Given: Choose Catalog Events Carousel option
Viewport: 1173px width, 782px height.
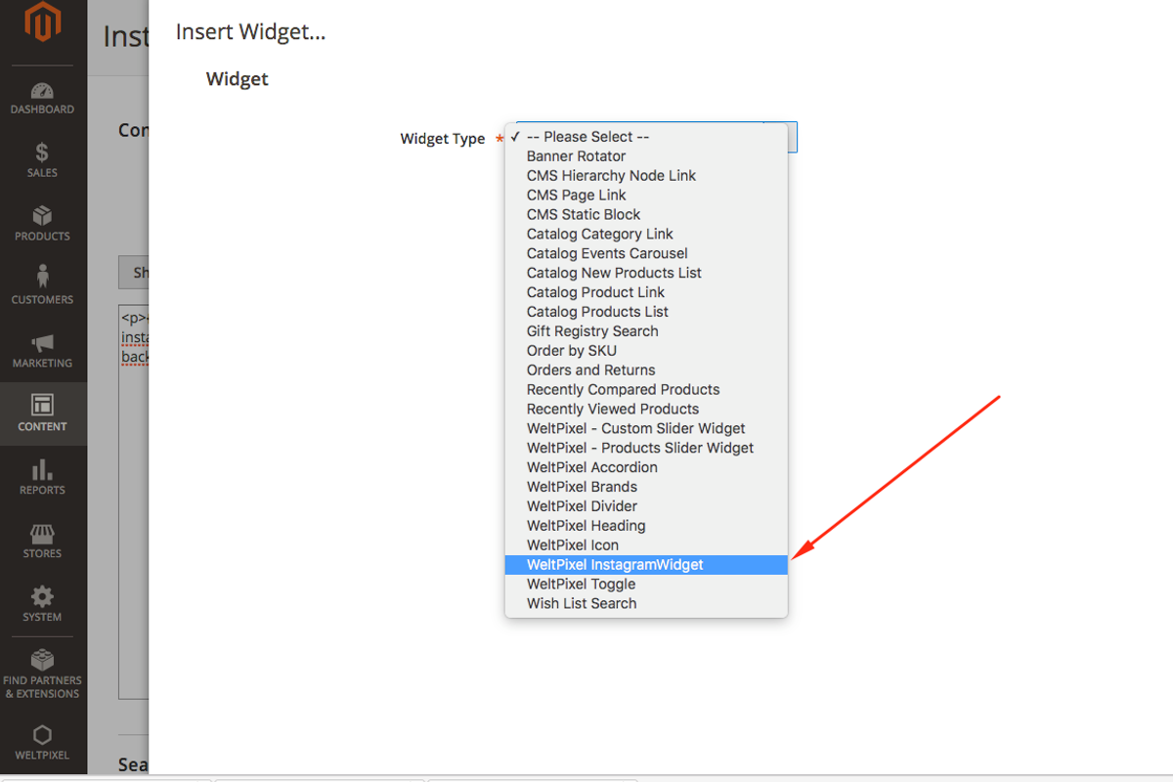Looking at the screenshot, I should pos(646,254).
